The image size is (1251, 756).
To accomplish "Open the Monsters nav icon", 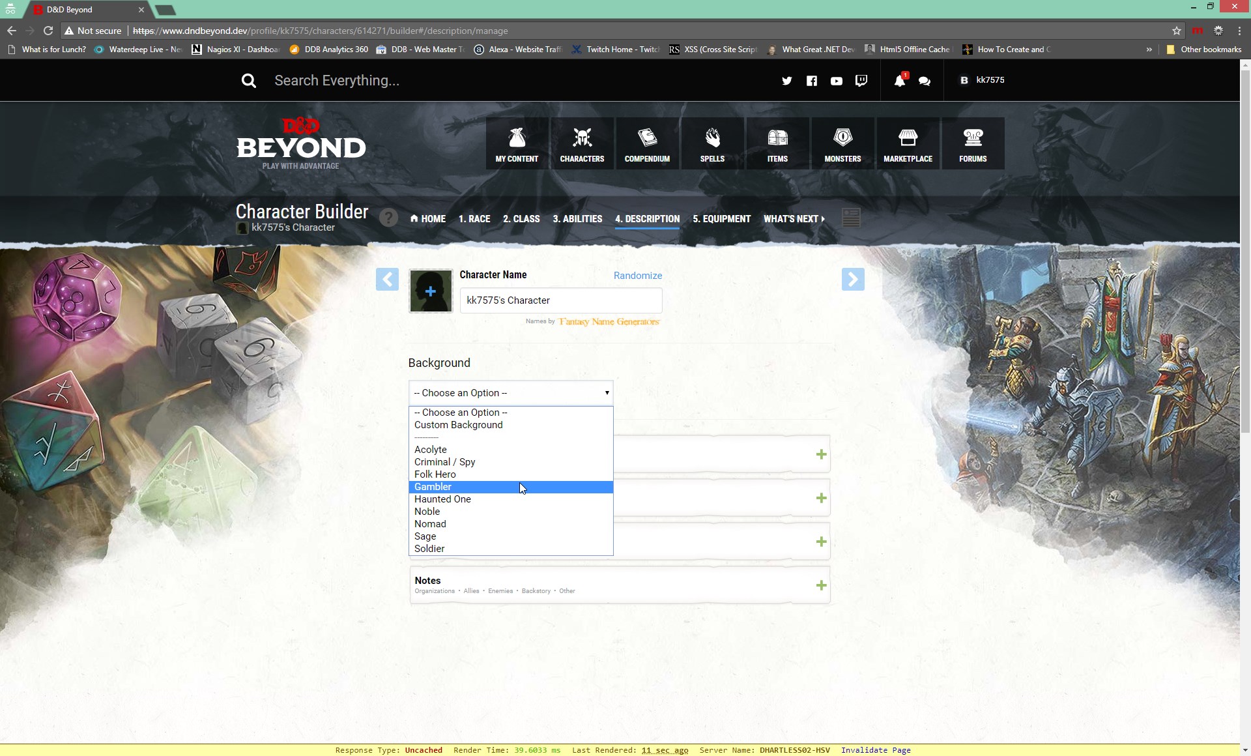I will [x=842, y=143].
